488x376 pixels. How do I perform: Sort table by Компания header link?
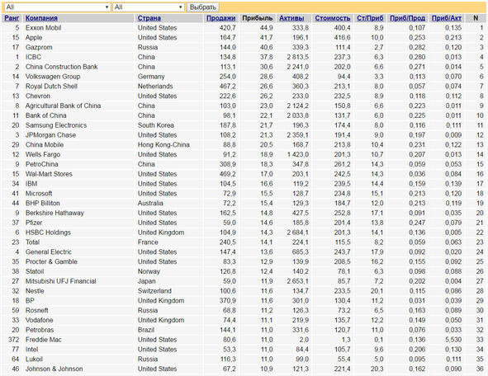point(41,18)
